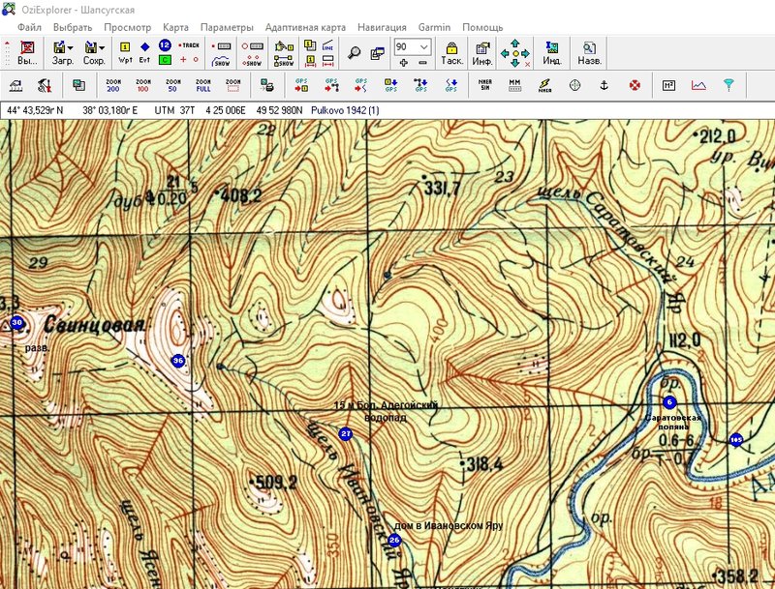The width and height of the screenshot is (775, 589).
Task: Open the Адаптивная карта menu
Action: (x=305, y=27)
